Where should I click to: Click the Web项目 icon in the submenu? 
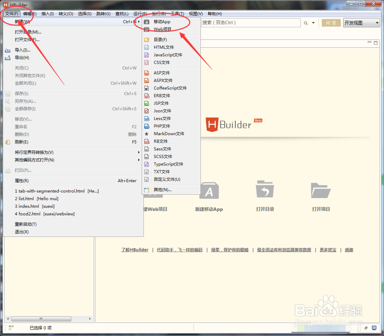tap(146, 30)
